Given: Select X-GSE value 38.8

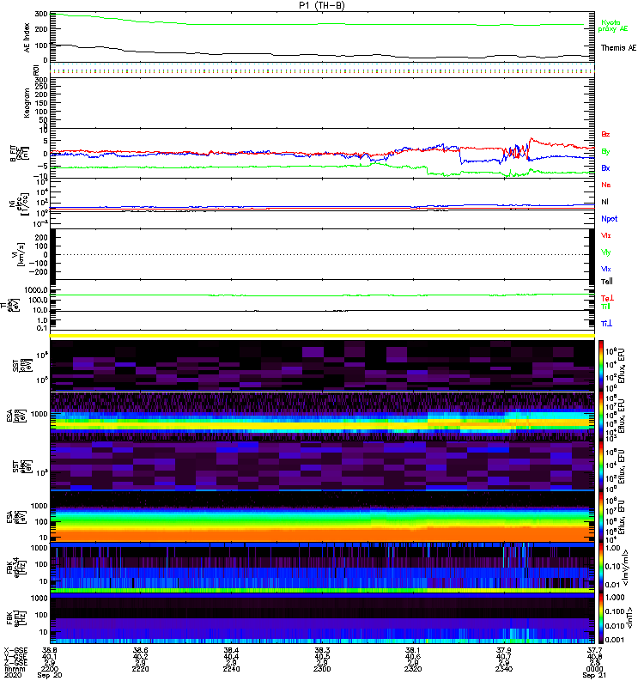Looking at the screenshot, I should [50, 650].
